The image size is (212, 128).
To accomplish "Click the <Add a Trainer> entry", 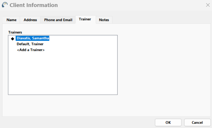I will pyautogui.click(x=31, y=50).
